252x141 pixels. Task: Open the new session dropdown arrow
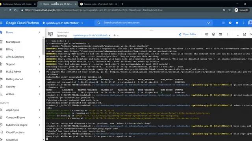(x=118, y=35)
